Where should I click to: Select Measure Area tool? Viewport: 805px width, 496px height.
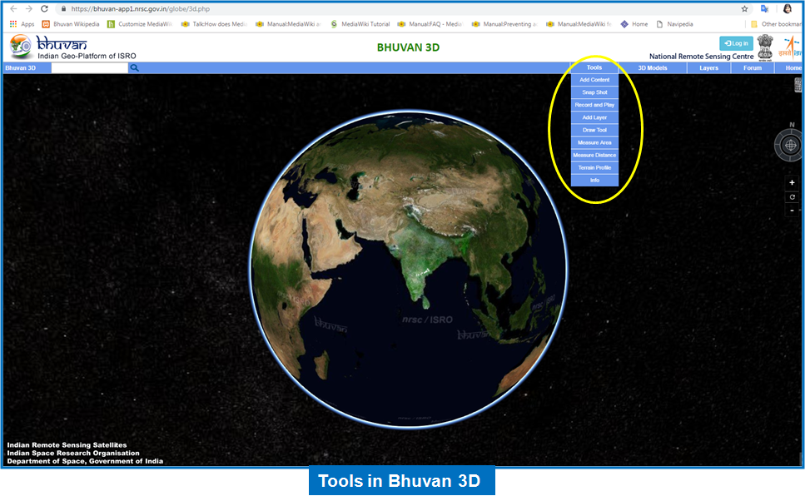coord(594,143)
